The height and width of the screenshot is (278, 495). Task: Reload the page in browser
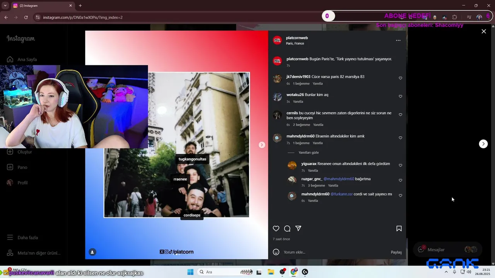tap(26, 17)
